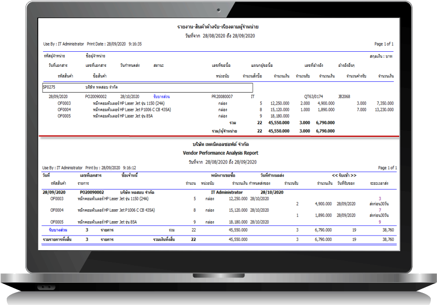
Task: Click the สถานะ column header
Action: pyautogui.click(x=158, y=65)
